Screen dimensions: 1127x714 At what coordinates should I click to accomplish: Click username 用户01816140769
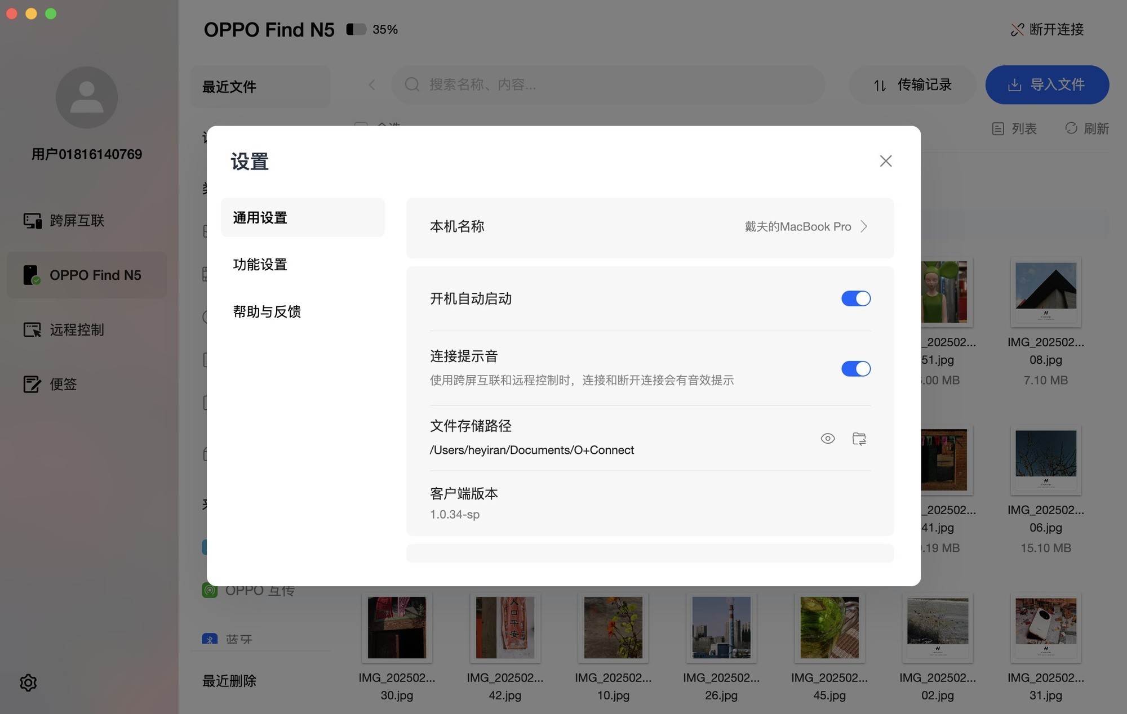pos(87,154)
